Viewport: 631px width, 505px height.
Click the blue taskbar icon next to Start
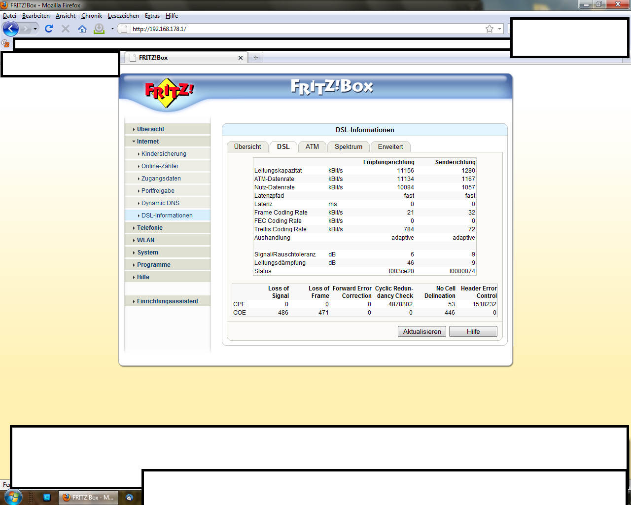[x=47, y=498]
